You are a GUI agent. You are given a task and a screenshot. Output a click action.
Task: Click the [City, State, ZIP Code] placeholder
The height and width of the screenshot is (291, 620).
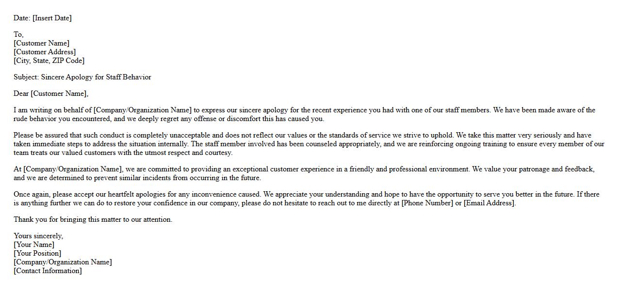49,61
